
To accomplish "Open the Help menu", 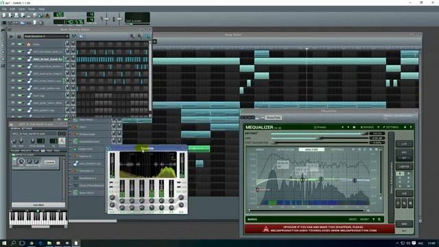I will (41, 9).
